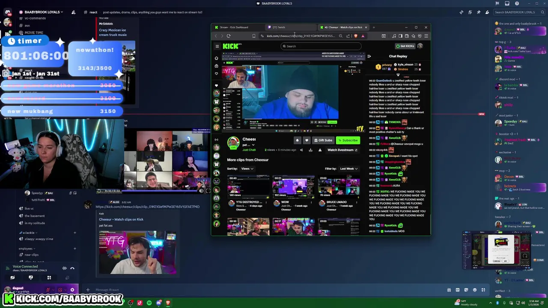Viewport: 548px width, 308px height.
Task: Bookmark the current Kick page
Action: pos(253,36)
